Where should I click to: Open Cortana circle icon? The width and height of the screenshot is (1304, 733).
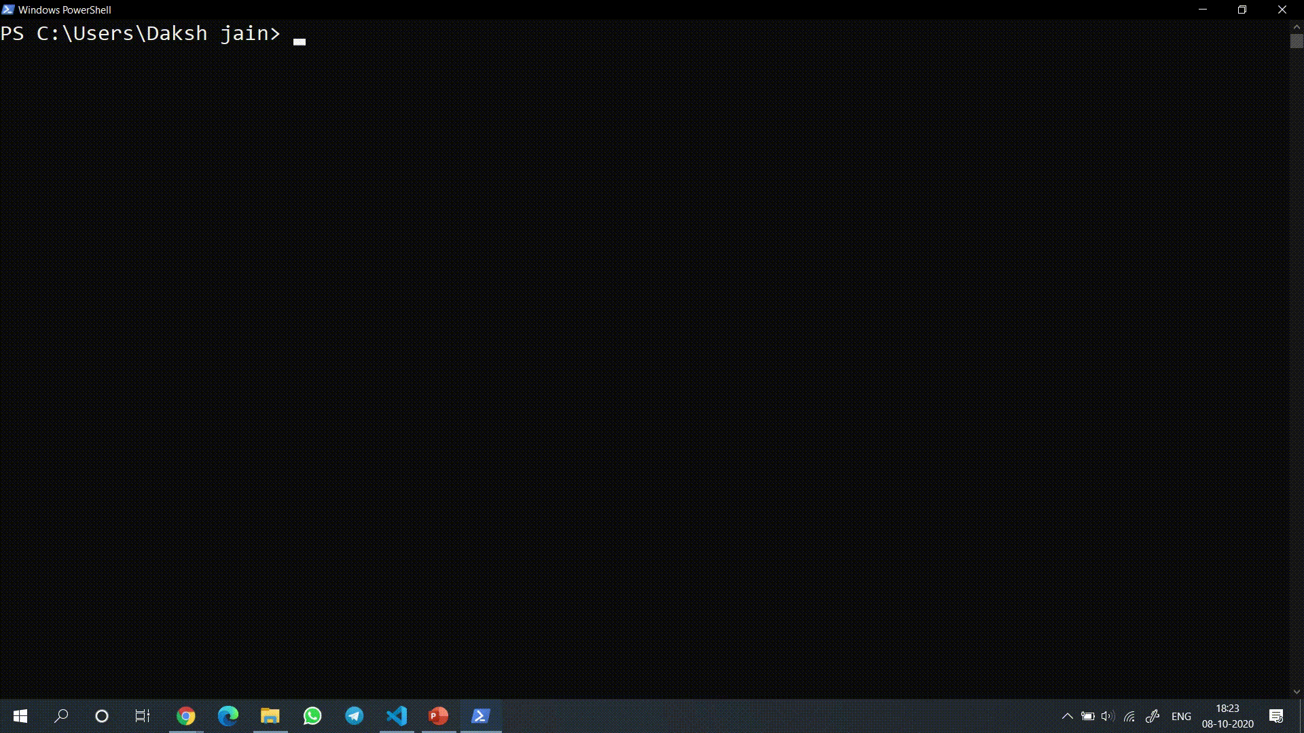(102, 716)
